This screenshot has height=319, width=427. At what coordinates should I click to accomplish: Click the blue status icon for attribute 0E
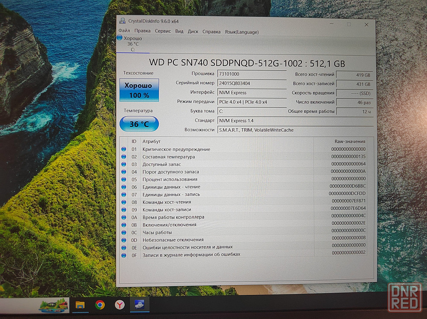(124, 248)
